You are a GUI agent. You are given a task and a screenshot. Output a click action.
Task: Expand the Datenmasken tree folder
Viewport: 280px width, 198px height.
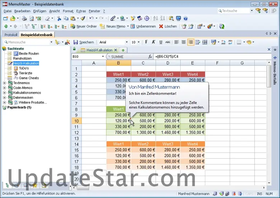click(x=4, y=98)
